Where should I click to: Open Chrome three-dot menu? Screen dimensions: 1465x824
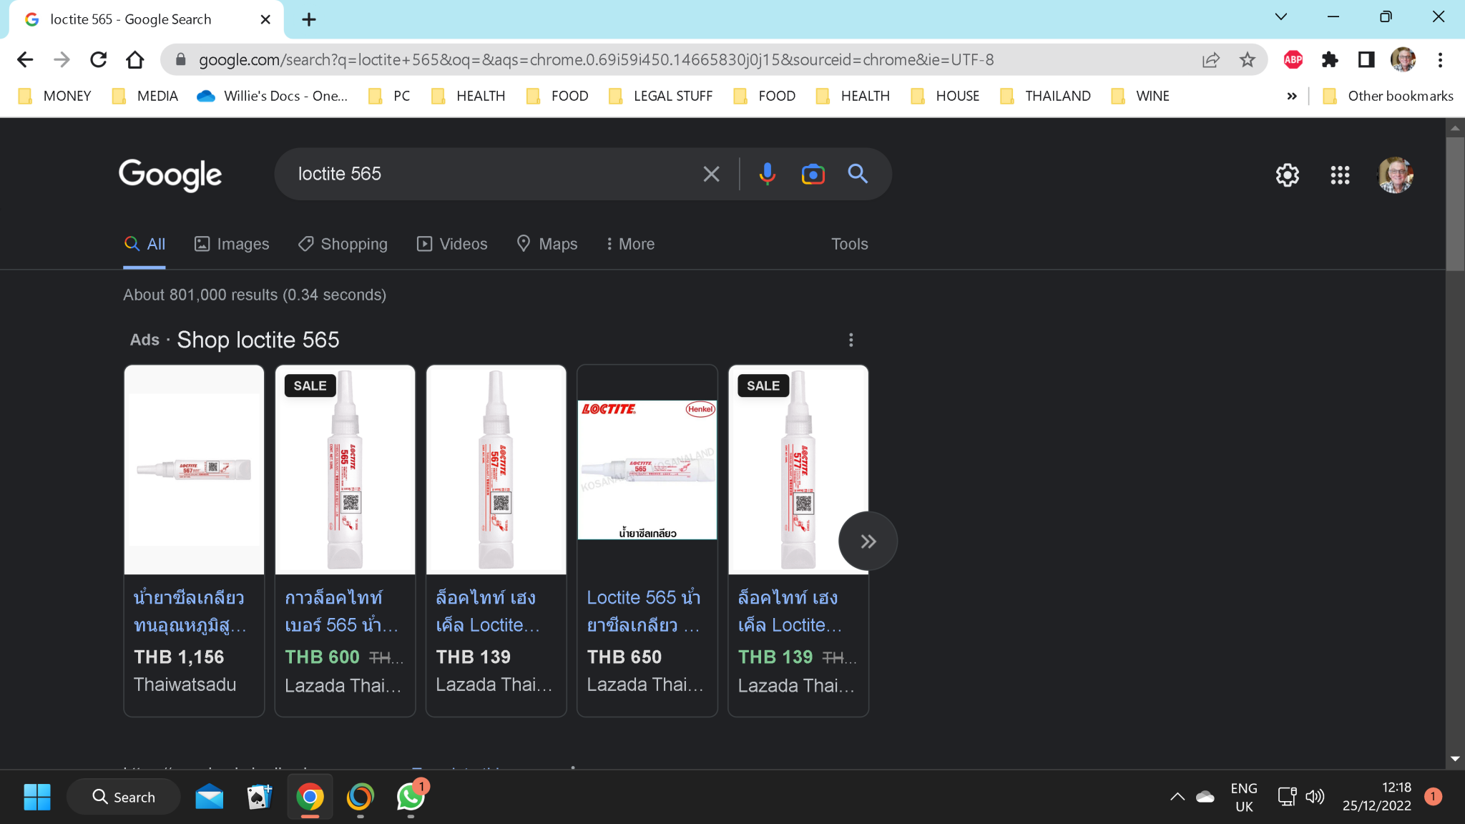tap(1440, 60)
